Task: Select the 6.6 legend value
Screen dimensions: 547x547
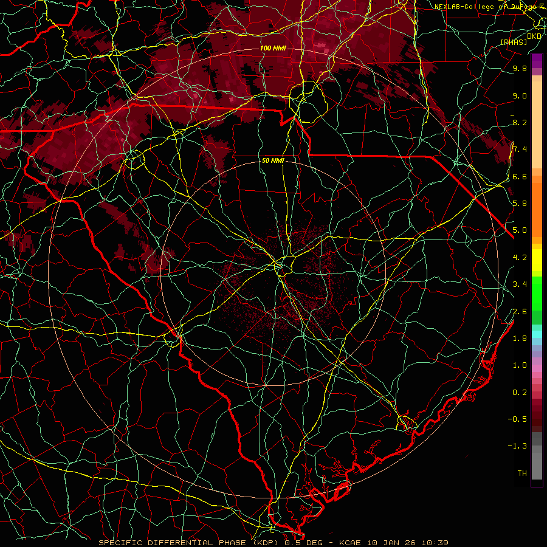Action: click(x=520, y=176)
